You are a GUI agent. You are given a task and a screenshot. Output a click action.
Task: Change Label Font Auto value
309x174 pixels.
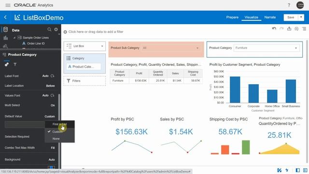45,76
